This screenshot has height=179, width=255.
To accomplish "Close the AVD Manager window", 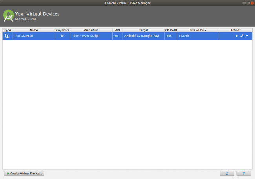I will click(x=252, y=3).
